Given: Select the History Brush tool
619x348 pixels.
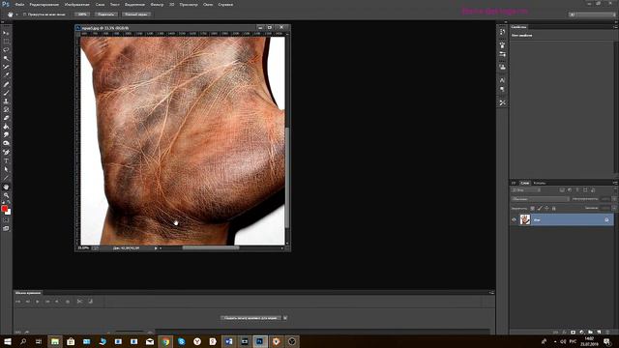Looking at the screenshot, I should (6, 109).
